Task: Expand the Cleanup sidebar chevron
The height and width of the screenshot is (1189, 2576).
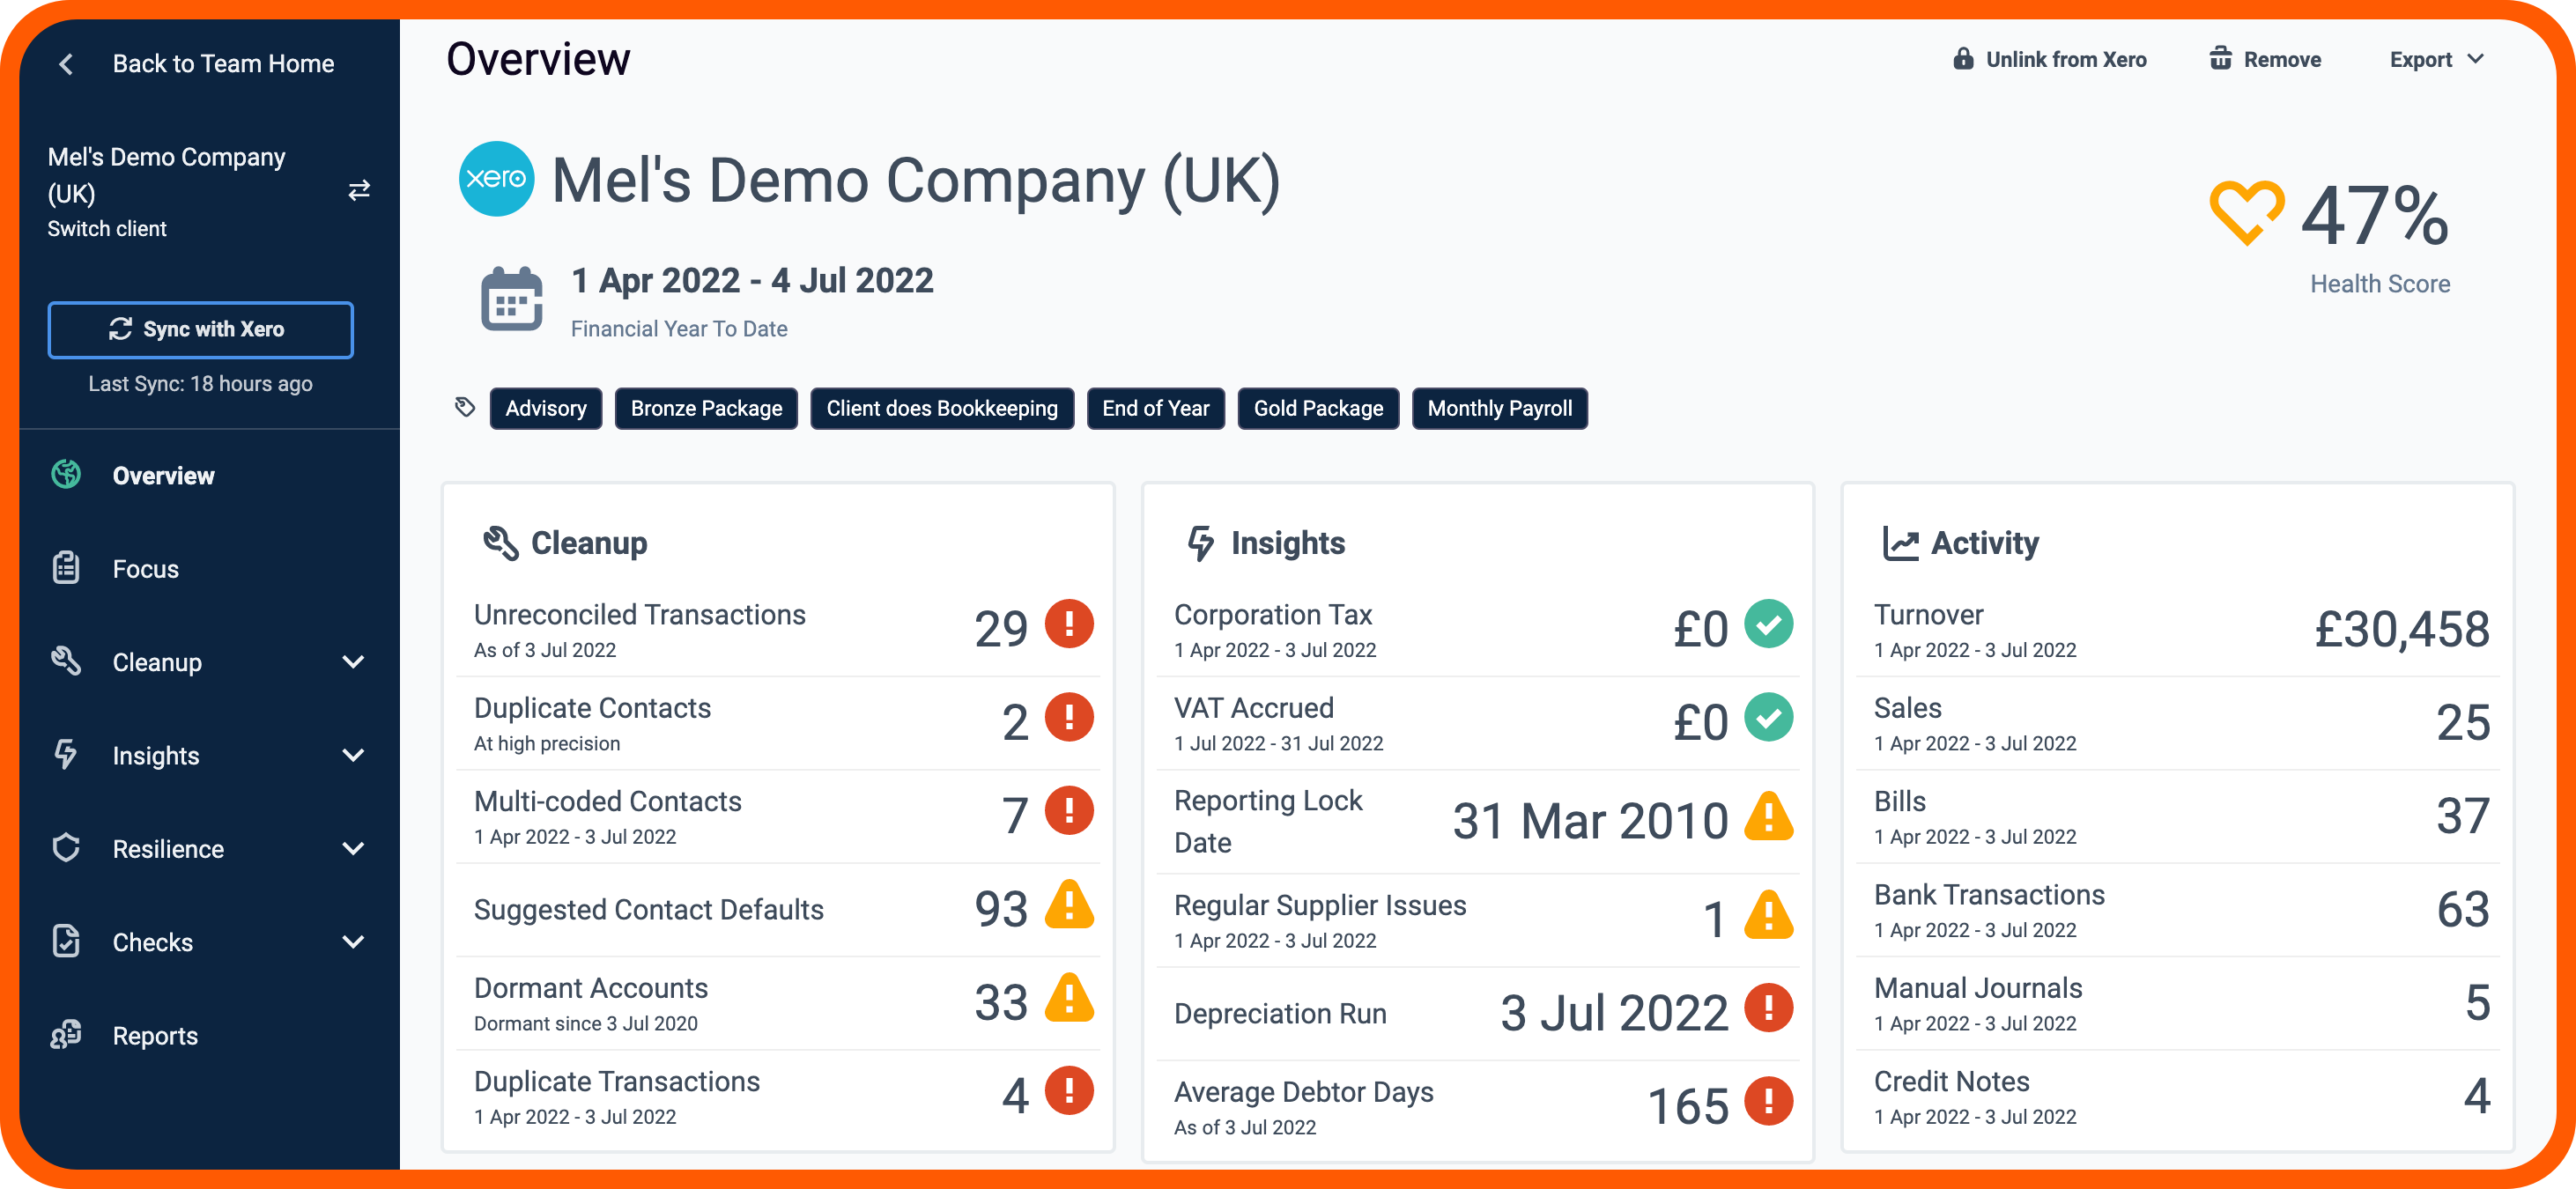Action: [353, 662]
